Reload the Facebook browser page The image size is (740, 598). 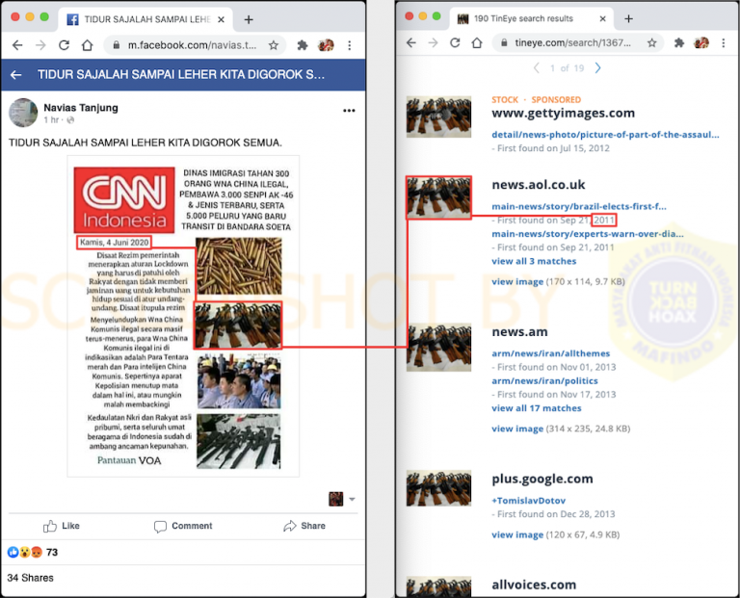[x=64, y=45]
